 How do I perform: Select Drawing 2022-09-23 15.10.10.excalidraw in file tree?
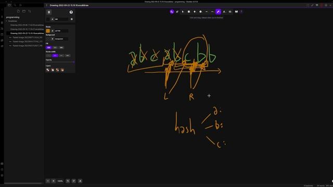pyautogui.click(x=27, y=33)
